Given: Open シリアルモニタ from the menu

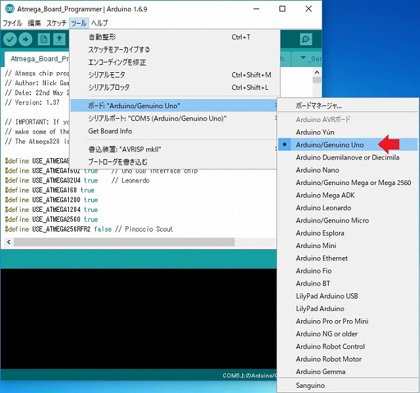Looking at the screenshot, I should [175, 75].
